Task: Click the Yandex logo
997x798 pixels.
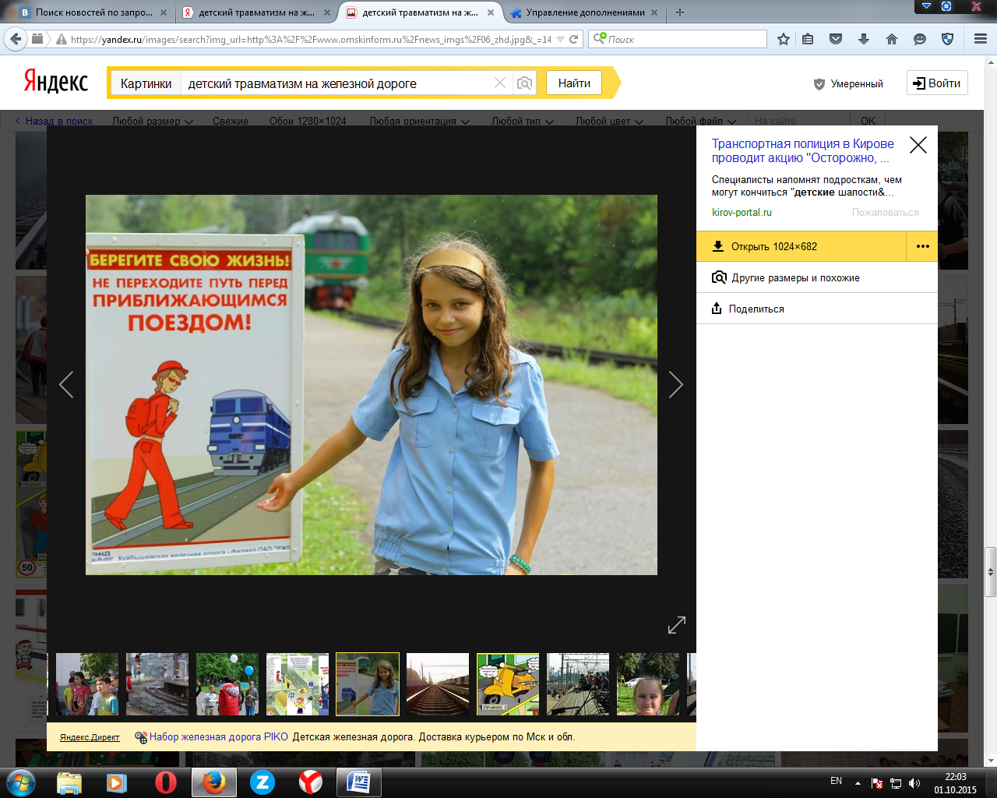Action: pos(56,81)
